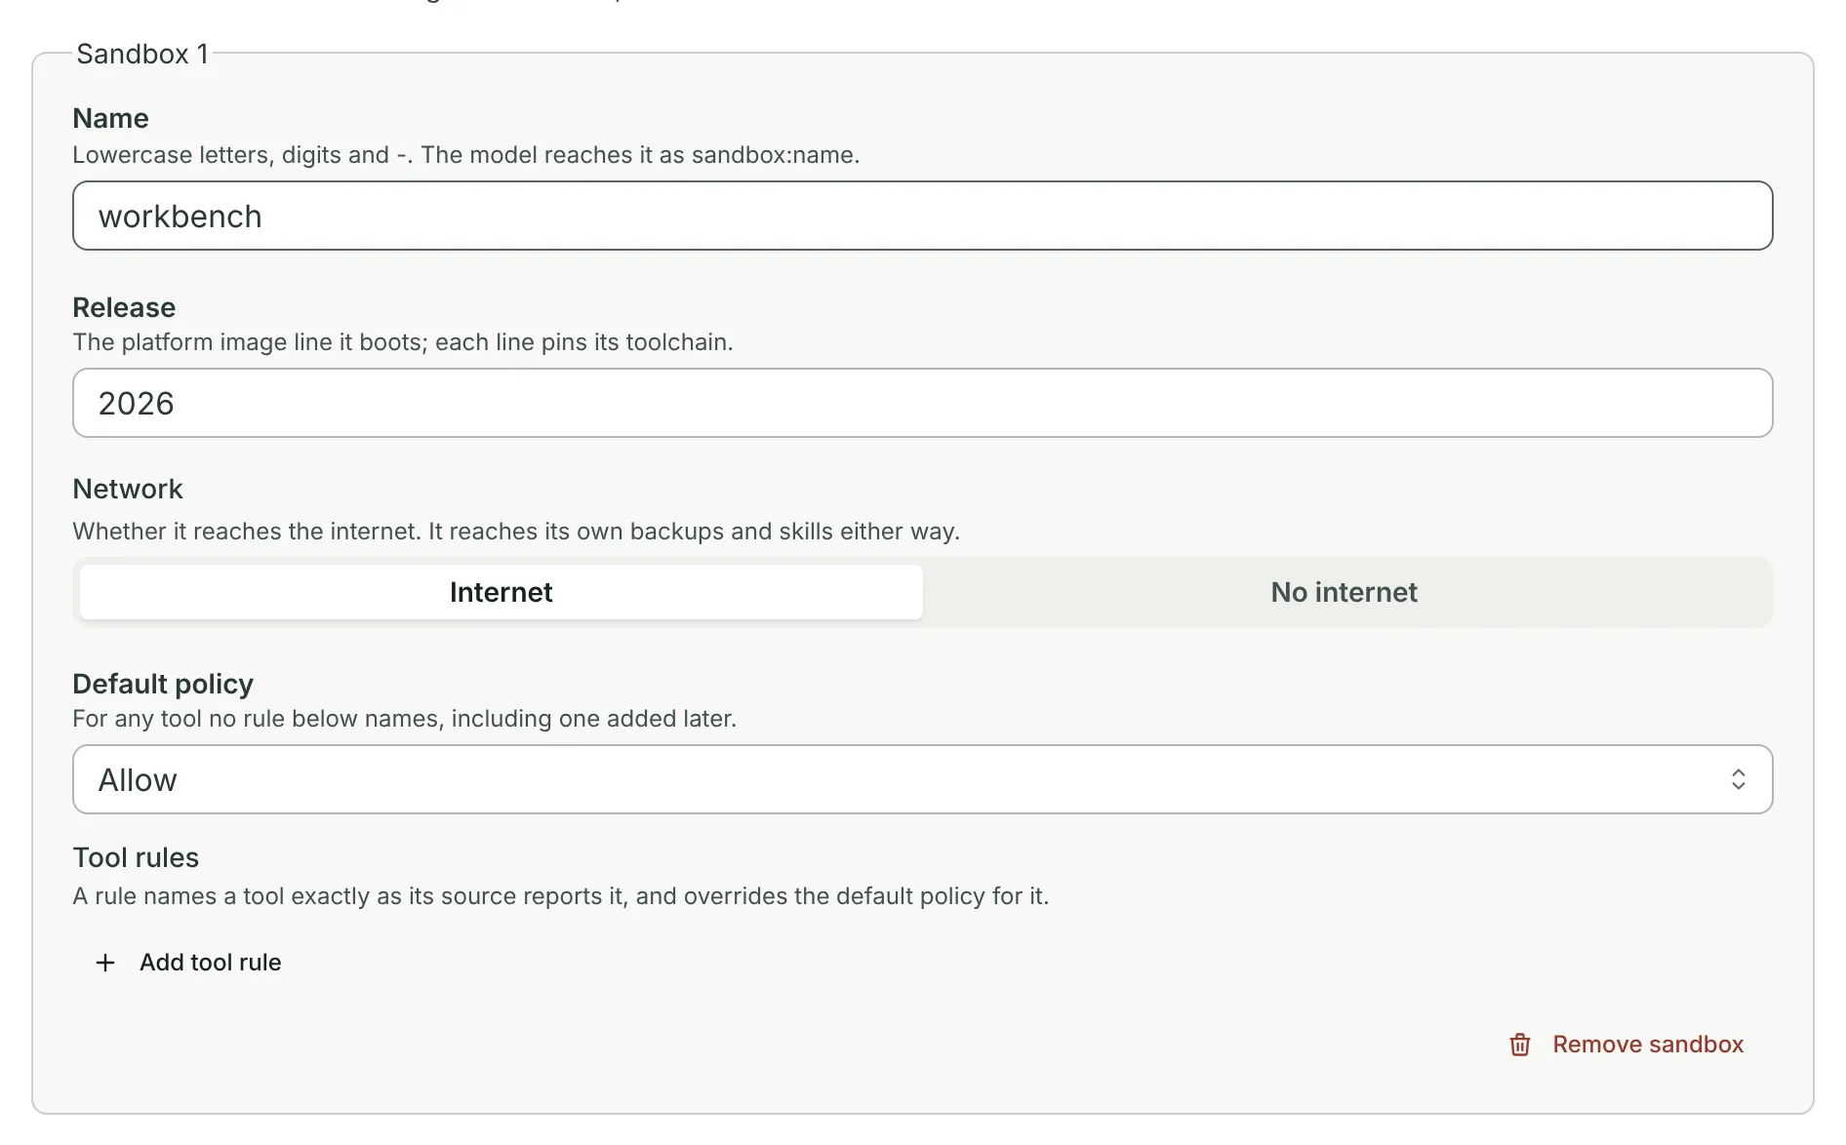Select the Internet network option

point(501,592)
